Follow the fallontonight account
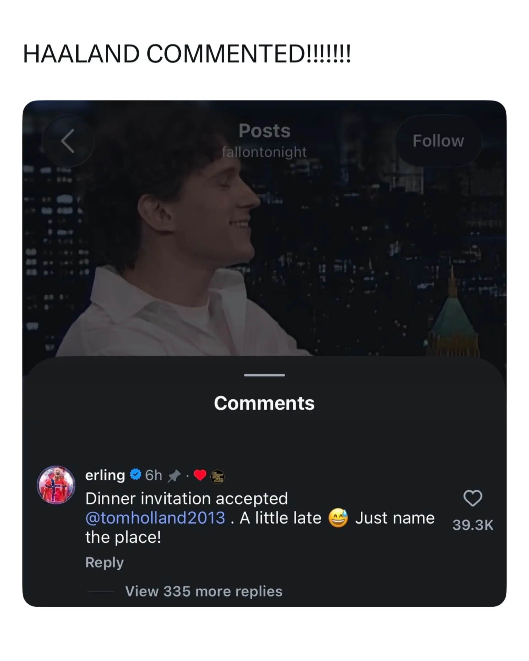Screen dimensions: 529x661 (438, 141)
